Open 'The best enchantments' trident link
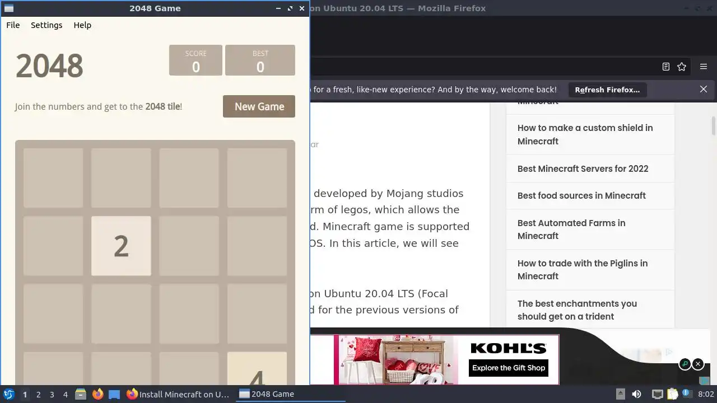 (577, 310)
